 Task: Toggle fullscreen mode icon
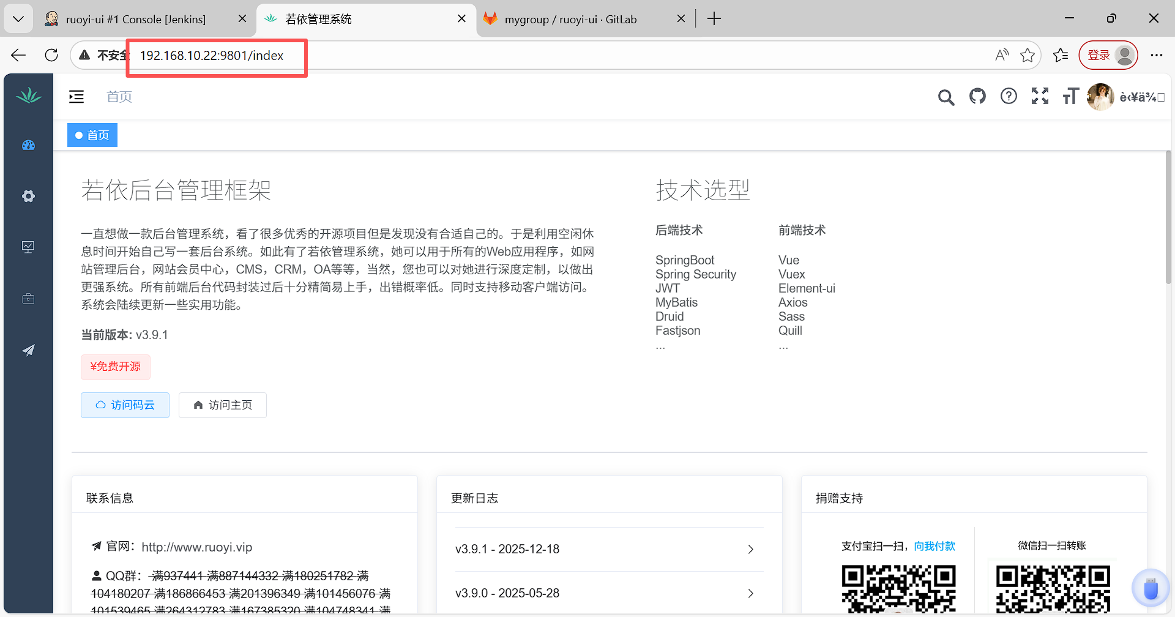click(x=1040, y=96)
